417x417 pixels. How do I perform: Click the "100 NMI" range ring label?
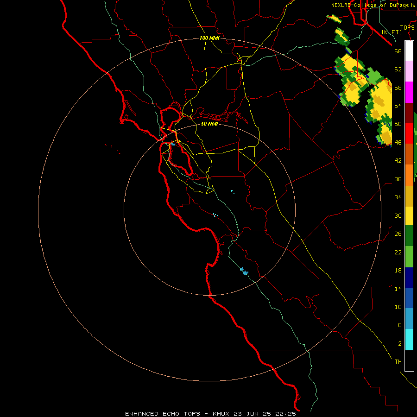[209, 38]
